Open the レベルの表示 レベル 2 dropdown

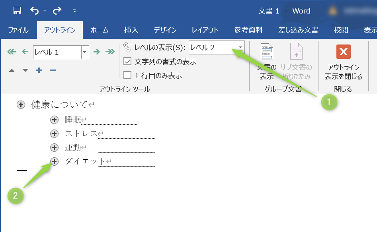point(240,48)
